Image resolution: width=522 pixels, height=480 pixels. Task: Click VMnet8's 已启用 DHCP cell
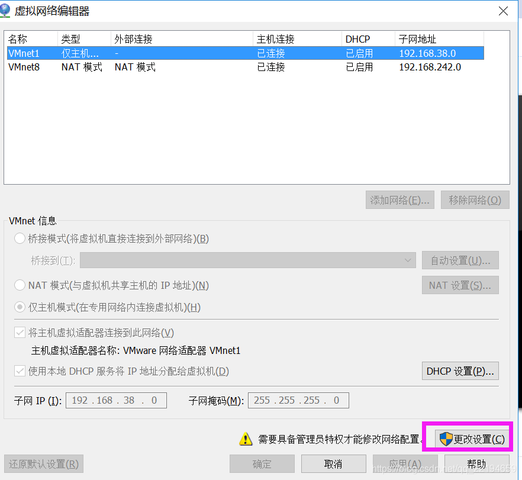point(359,67)
